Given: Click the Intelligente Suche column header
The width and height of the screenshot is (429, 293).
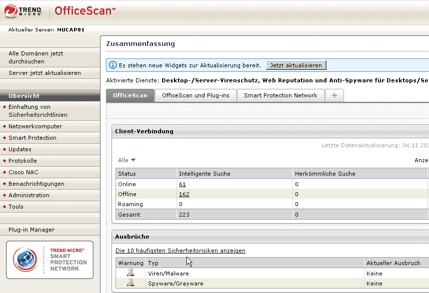Looking at the screenshot, I should 234,174.
